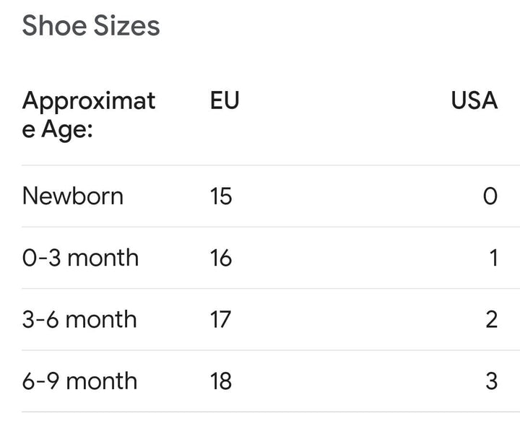Click USA size 2 cell

click(x=491, y=319)
